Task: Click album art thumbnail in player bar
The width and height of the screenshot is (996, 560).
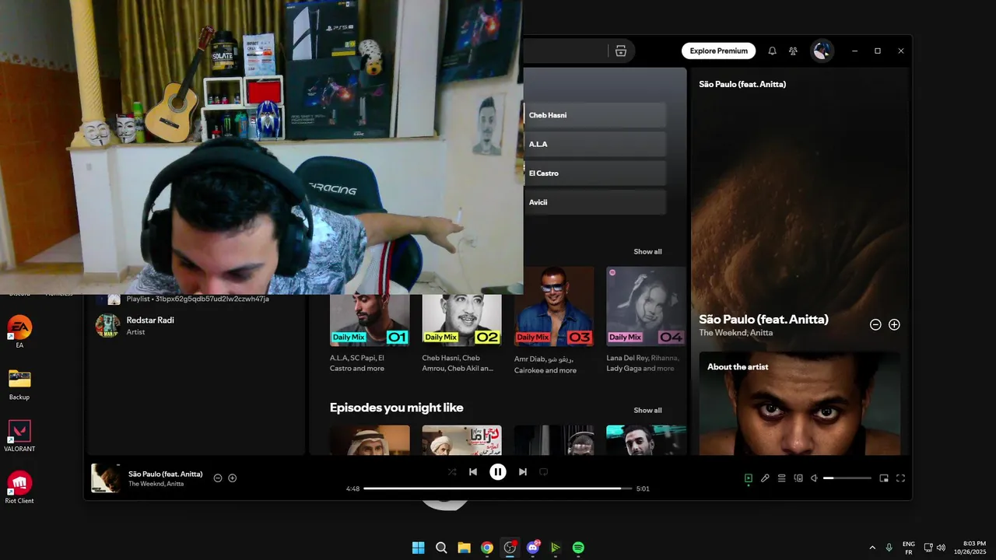Action: click(106, 478)
